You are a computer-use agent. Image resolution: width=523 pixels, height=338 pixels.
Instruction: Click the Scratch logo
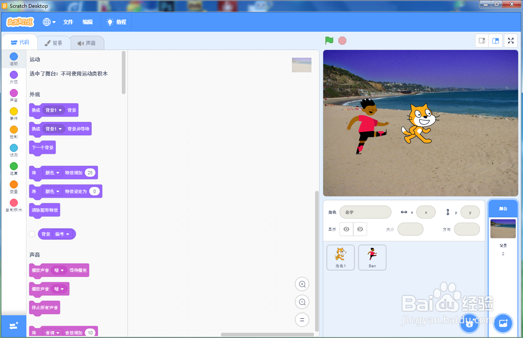coord(20,22)
